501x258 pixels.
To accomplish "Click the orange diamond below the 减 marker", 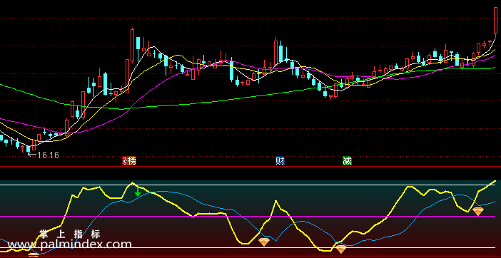I will [341, 249].
